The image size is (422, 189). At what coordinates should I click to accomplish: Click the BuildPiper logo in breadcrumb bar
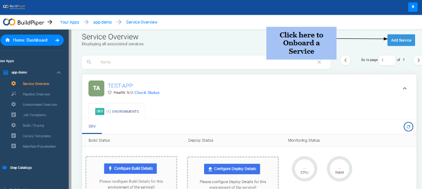(23, 22)
